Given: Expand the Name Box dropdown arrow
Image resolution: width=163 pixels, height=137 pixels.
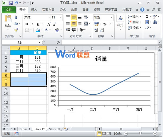Looking at the screenshot, I should point(40,42).
